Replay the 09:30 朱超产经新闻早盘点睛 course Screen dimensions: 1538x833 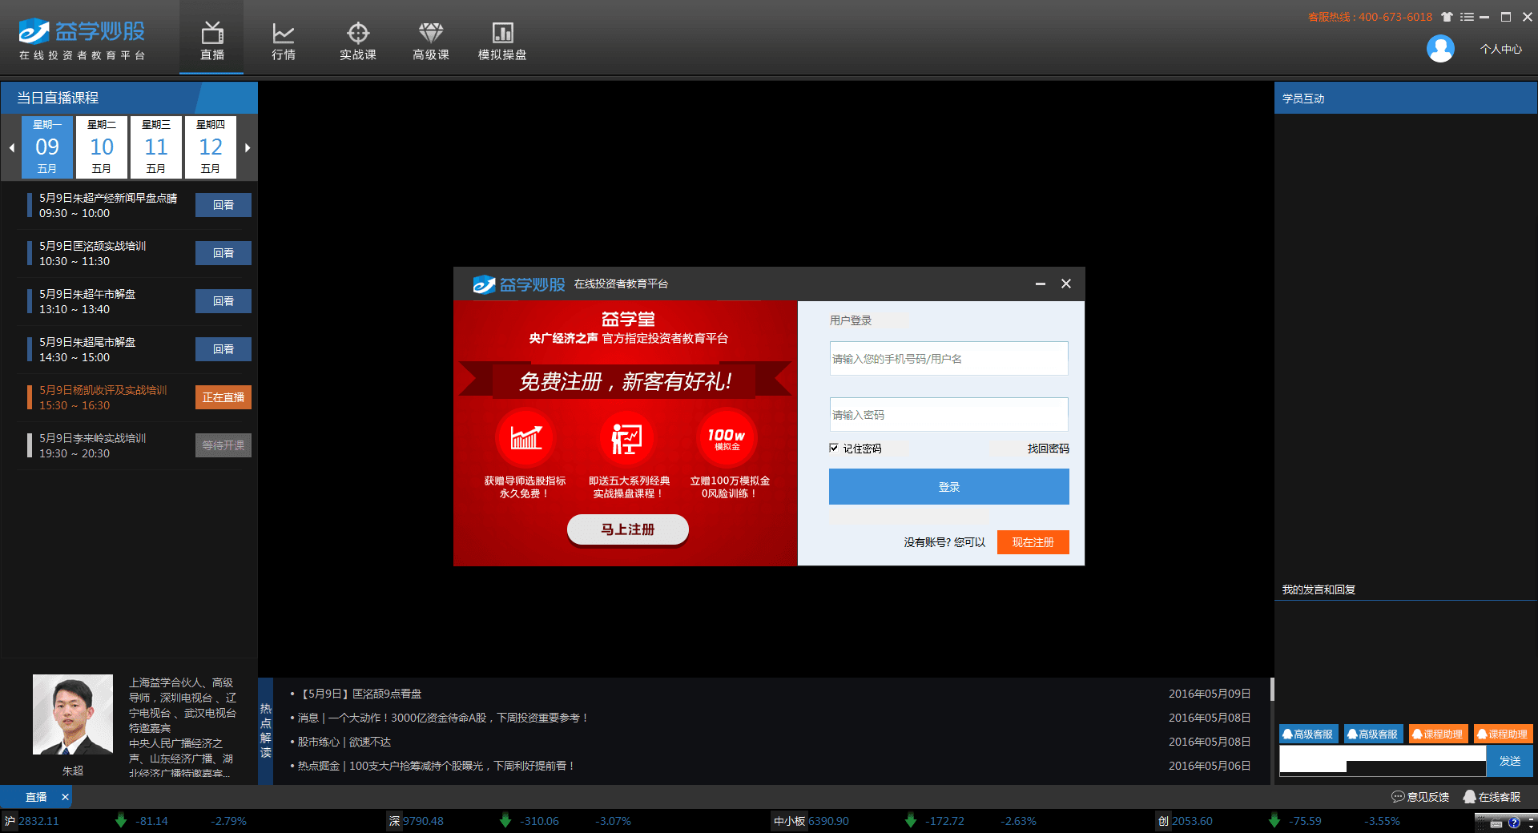pos(223,205)
